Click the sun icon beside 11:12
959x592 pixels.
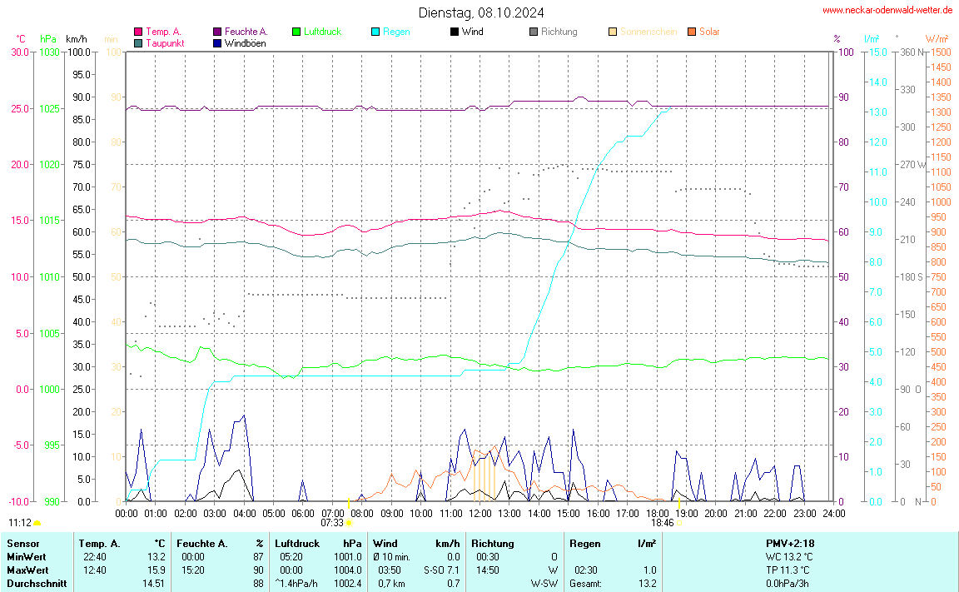(x=37, y=523)
